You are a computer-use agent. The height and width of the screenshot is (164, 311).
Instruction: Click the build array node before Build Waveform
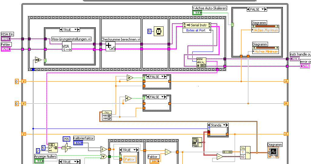click(227, 152)
